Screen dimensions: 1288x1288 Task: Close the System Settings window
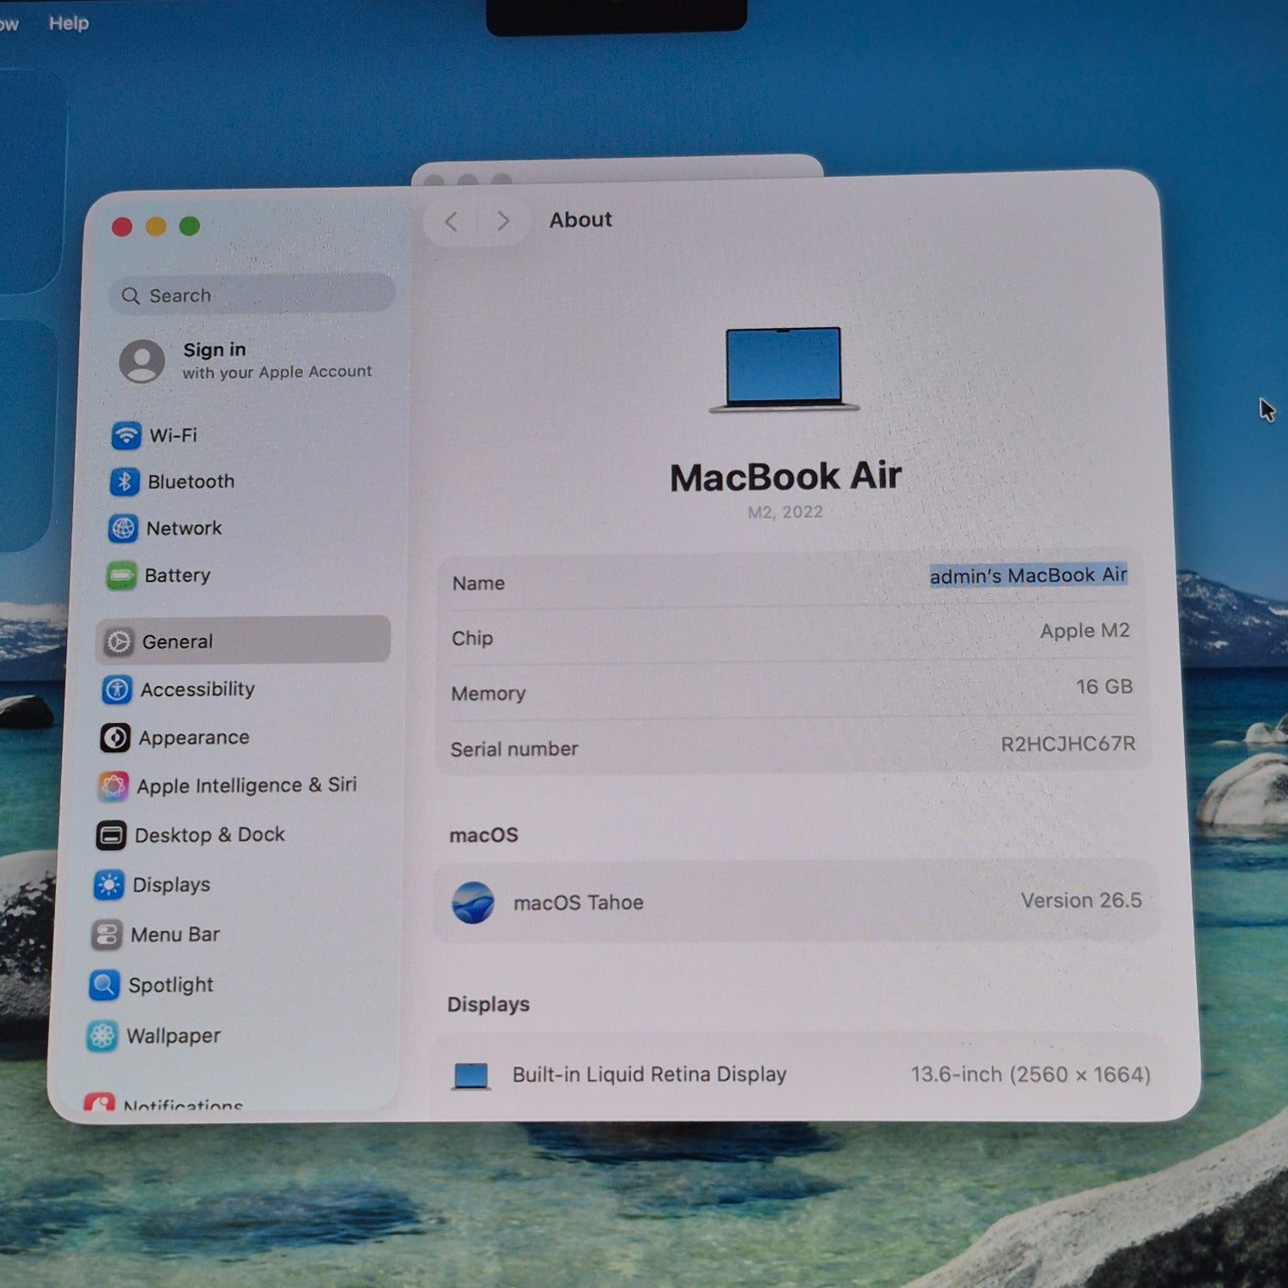(122, 227)
